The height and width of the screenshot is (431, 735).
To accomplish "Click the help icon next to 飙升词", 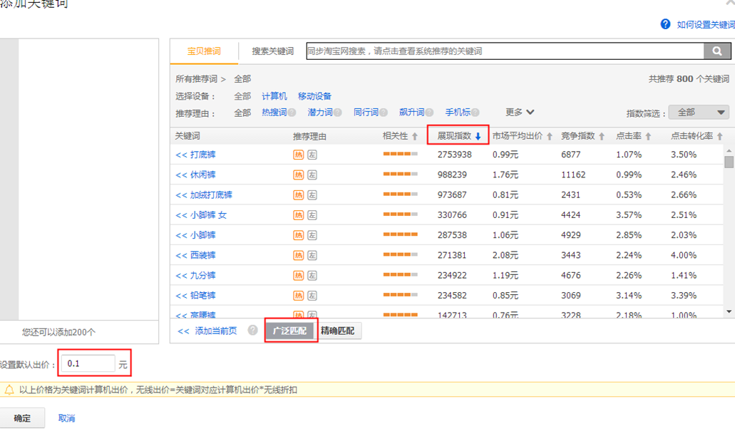I will [x=429, y=113].
